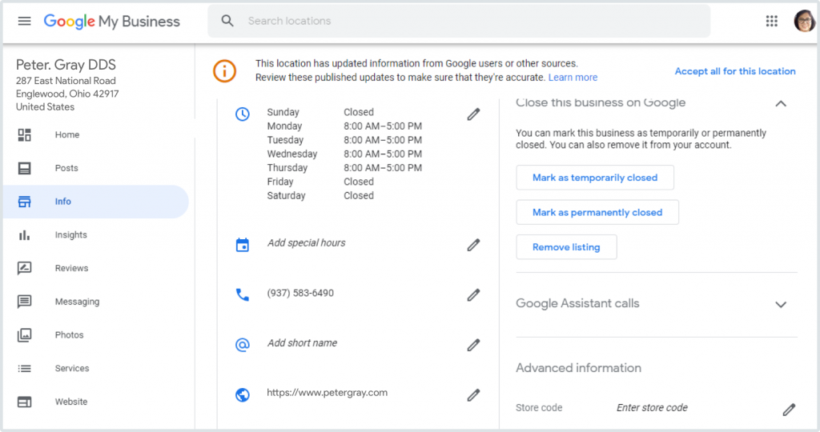Click the Peter. Gray DDS business name
820x432 pixels.
point(66,65)
